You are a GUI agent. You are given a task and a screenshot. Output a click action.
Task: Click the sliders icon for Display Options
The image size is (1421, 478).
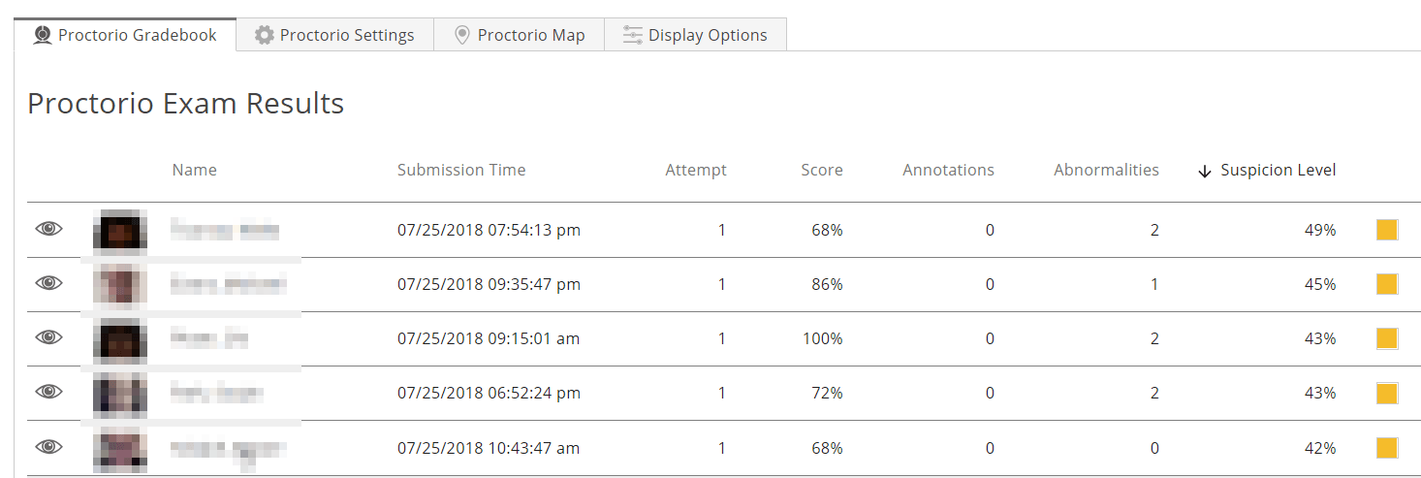pos(633,35)
